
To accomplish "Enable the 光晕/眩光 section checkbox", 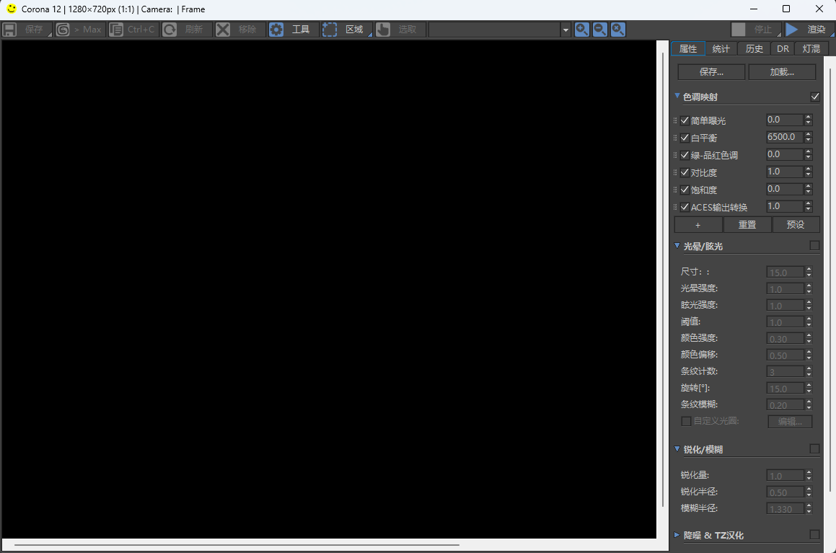I will pyautogui.click(x=815, y=246).
